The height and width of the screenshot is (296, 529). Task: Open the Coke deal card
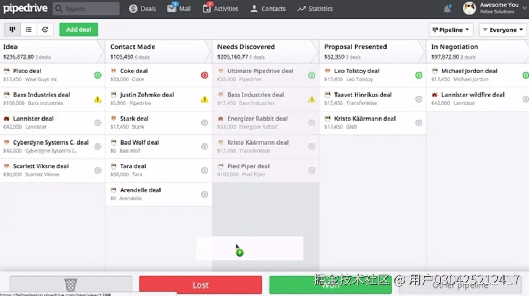(158, 75)
